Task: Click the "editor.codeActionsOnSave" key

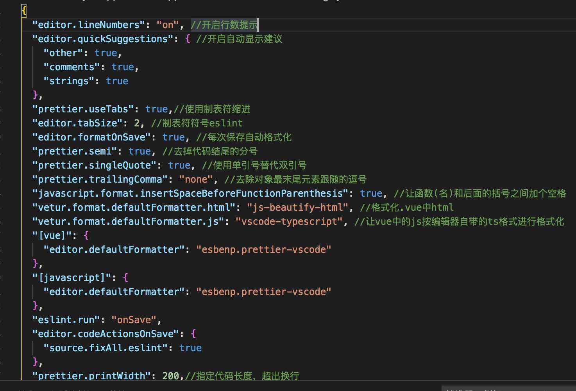Action: pos(106,334)
